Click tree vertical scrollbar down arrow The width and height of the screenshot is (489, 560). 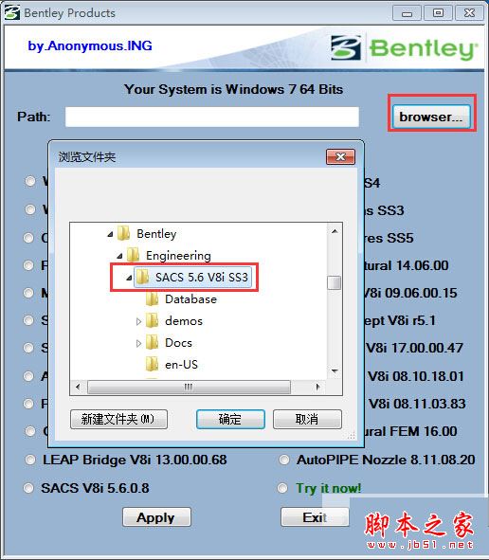point(335,371)
